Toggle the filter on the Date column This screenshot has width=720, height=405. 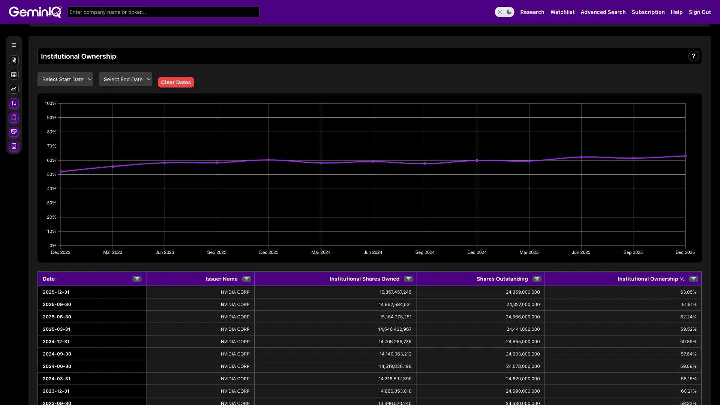coord(137,279)
